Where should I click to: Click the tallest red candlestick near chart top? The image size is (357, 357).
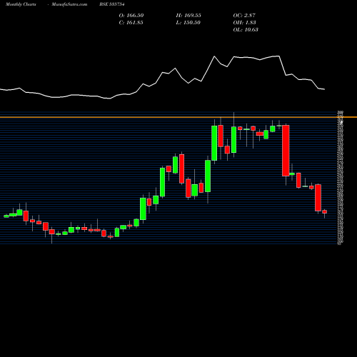(x=286, y=151)
